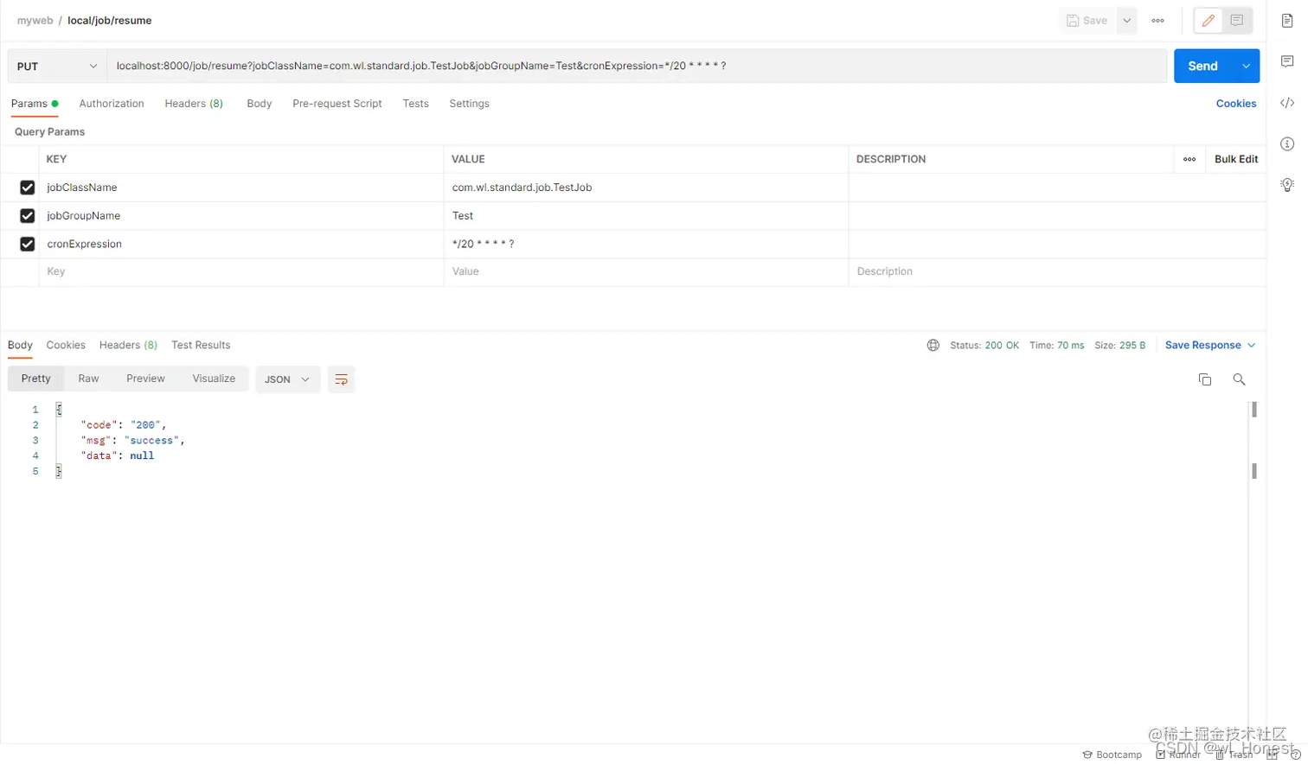Switch to edit (pencil) mode

[x=1209, y=21]
